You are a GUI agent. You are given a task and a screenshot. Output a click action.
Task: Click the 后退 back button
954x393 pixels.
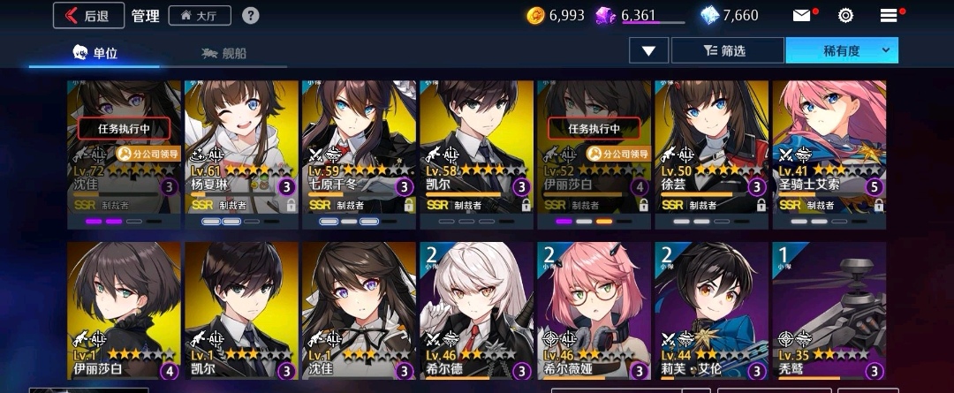click(89, 15)
